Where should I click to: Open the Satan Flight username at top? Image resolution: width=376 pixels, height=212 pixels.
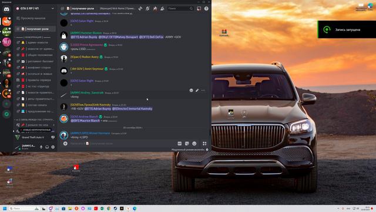[x=82, y=21]
